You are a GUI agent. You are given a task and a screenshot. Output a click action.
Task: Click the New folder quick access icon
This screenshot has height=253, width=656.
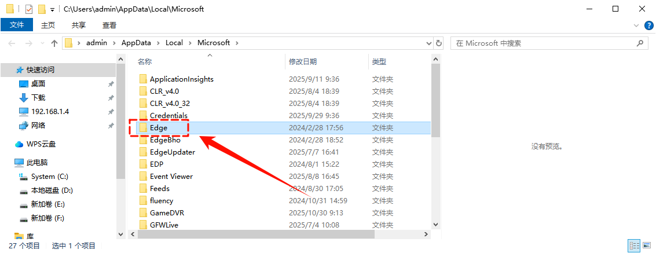(x=42, y=9)
